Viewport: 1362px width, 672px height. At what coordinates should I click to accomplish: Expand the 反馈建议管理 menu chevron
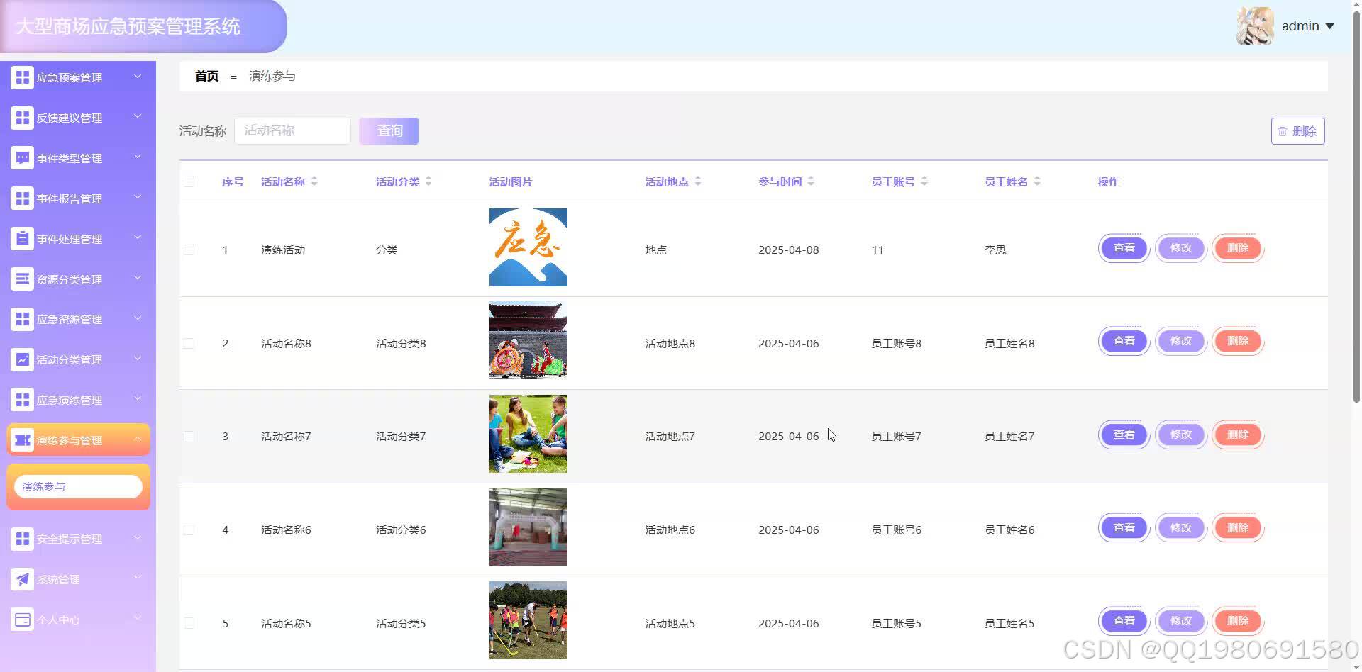point(138,117)
